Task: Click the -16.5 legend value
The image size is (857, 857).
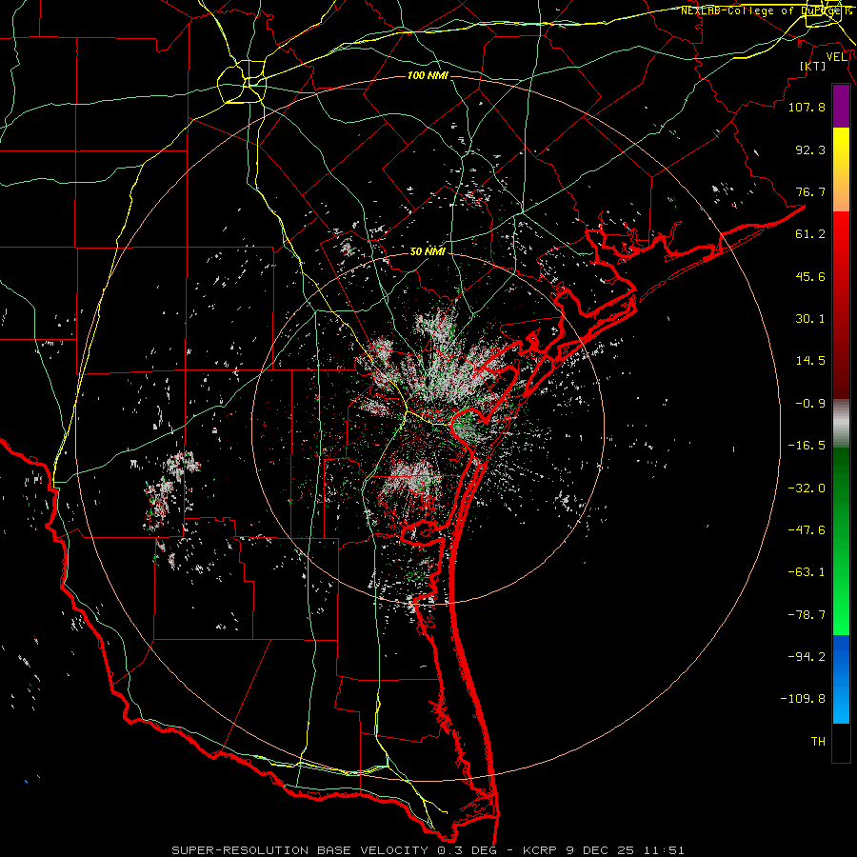Action: pos(807,446)
